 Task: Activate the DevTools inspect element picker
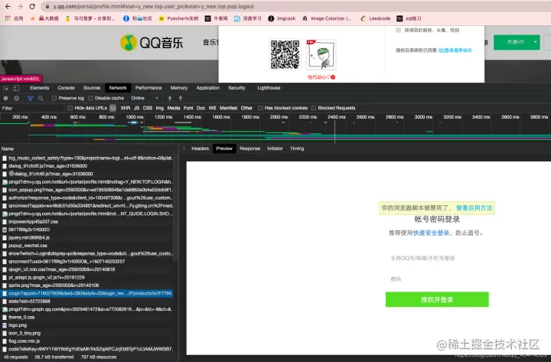pos(5,88)
